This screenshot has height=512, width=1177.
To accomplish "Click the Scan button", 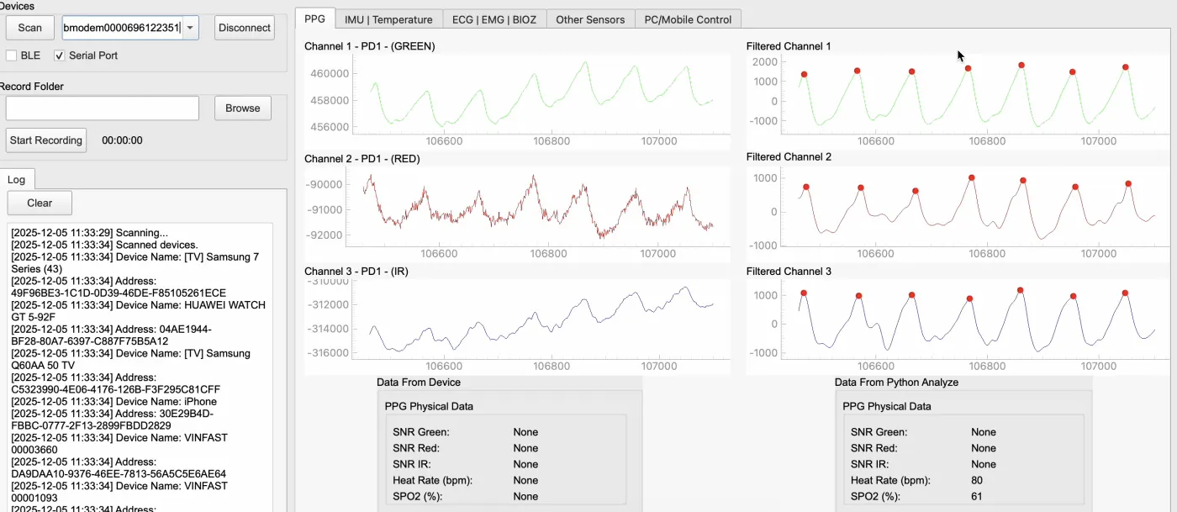I will (29, 28).
